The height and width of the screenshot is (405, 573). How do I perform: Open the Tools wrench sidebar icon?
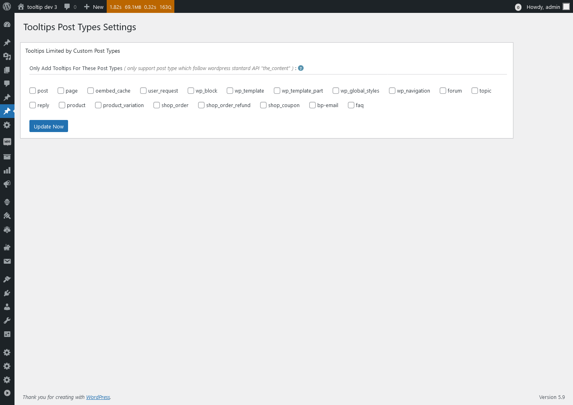[x=7, y=320]
